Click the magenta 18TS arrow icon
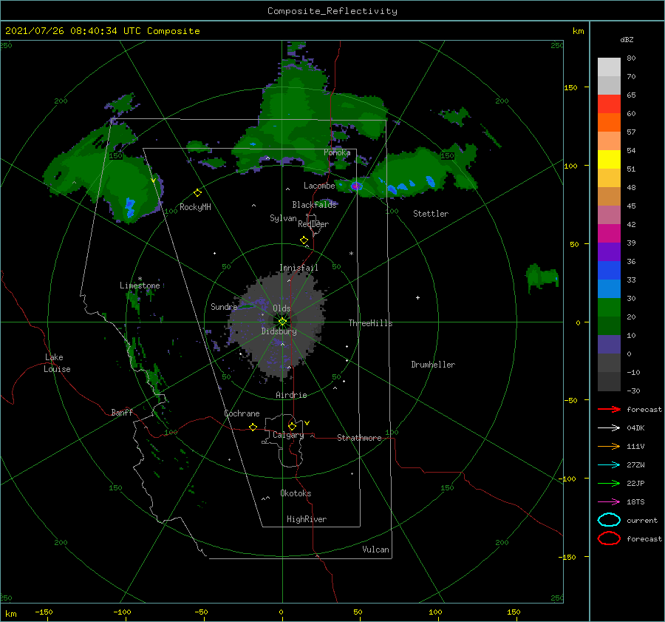This screenshot has height=622, width=665. point(609,502)
